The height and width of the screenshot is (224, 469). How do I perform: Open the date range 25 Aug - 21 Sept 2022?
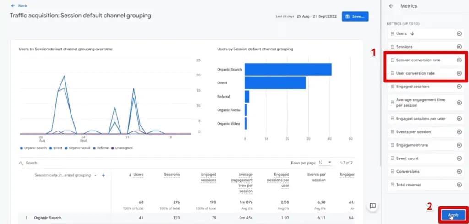click(316, 16)
